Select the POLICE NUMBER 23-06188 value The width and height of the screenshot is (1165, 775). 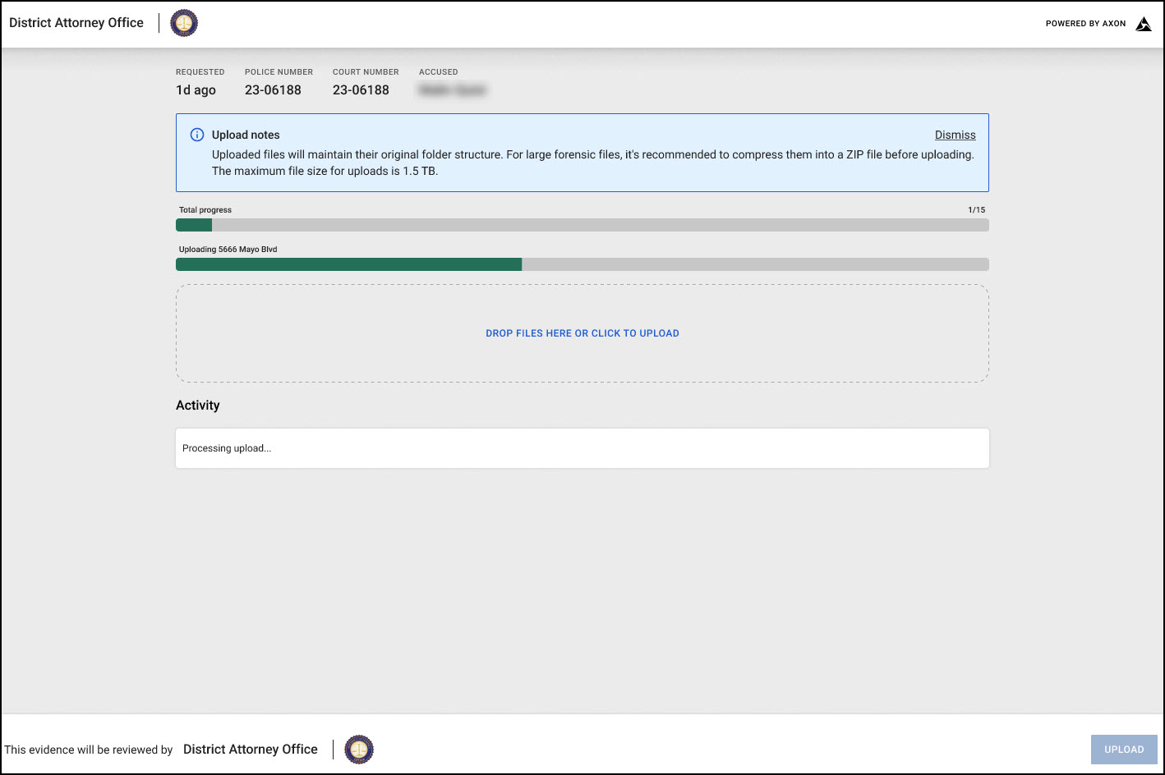(274, 89)
